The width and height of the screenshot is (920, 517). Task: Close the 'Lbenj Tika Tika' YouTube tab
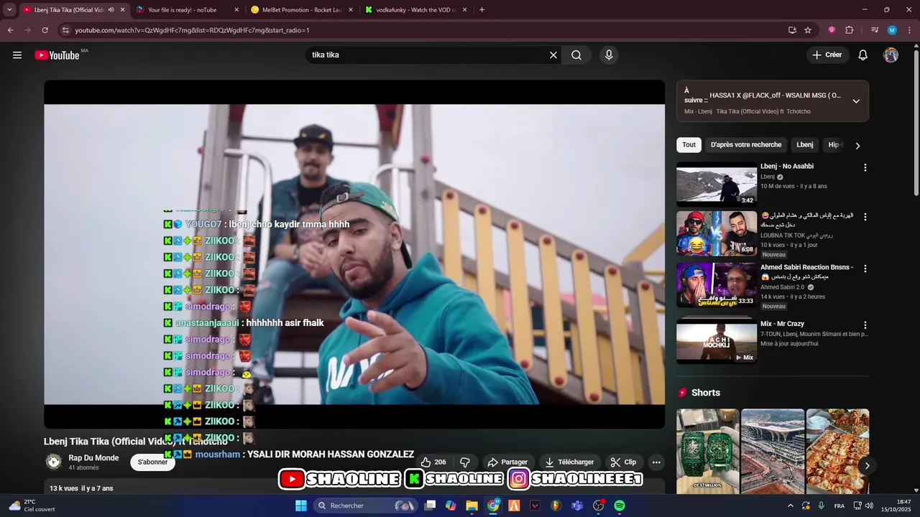pos(122,10)
